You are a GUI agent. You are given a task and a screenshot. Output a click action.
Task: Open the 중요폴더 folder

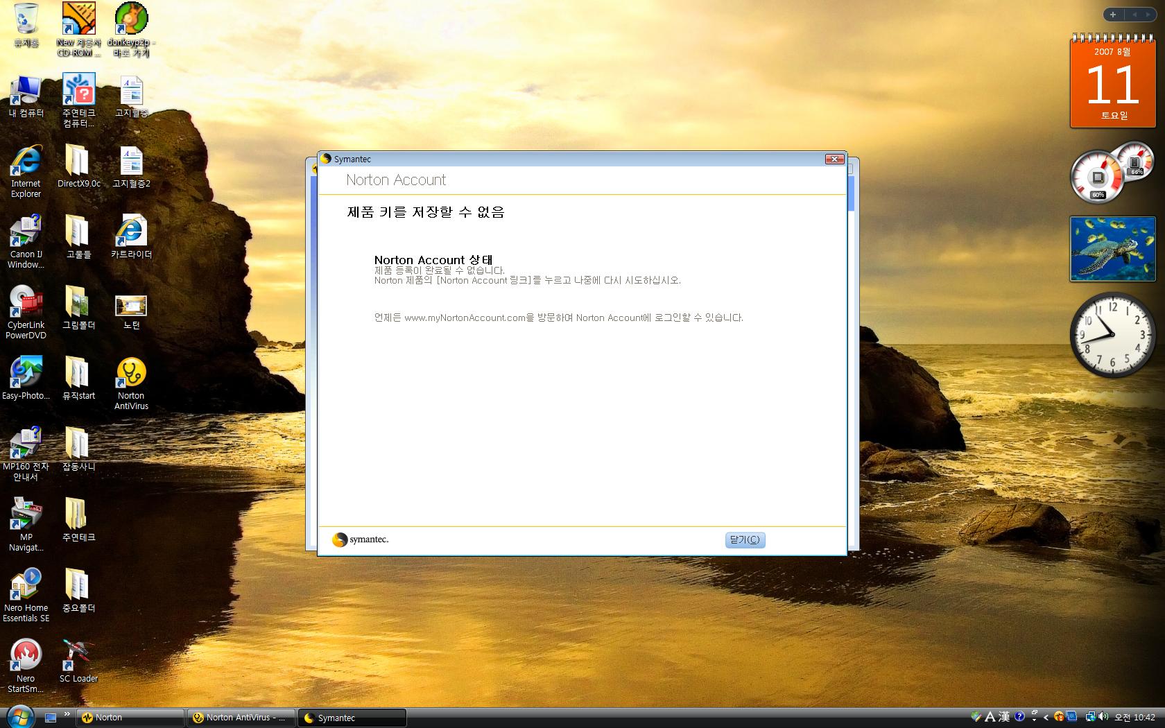[x=79, y=591]
